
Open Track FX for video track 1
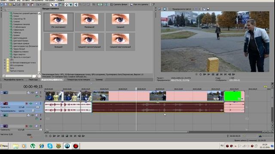click(x=33, y=92)
